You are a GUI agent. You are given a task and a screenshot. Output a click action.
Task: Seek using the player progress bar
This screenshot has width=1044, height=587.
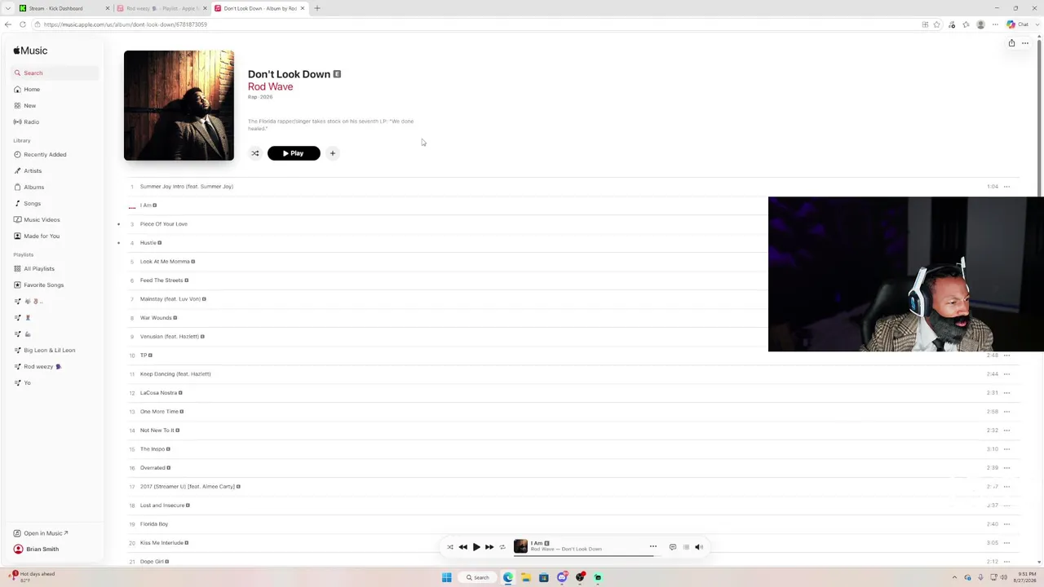(584, 554)
